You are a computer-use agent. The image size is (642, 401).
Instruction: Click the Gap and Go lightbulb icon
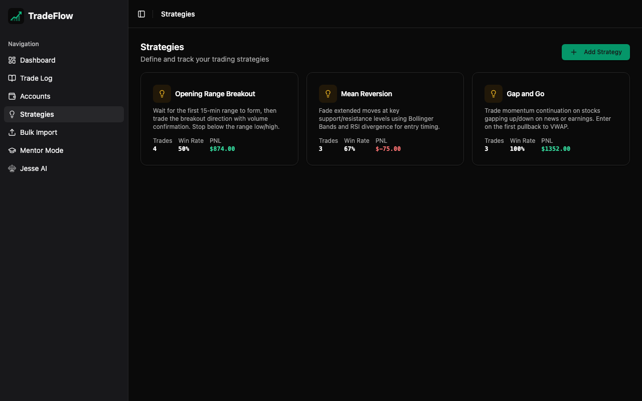[494, 94]
